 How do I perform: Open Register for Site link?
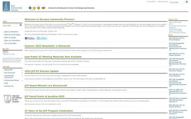click(x=9, y=54)
